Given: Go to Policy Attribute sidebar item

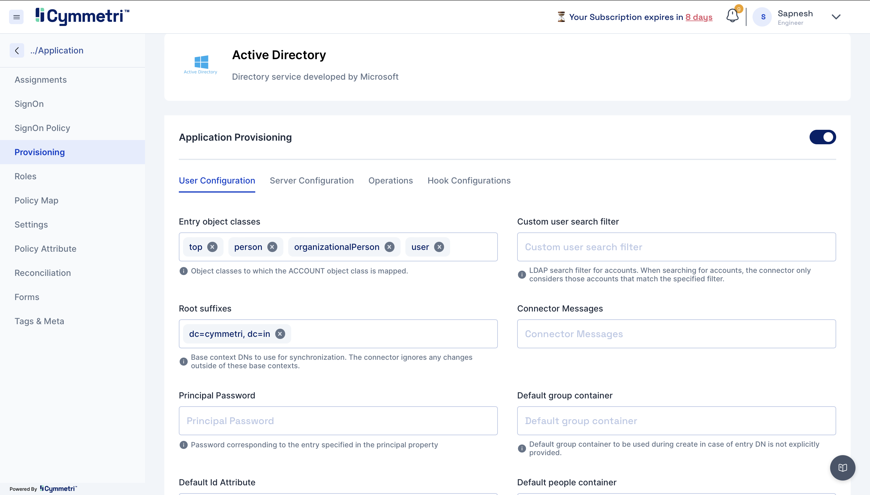Looking at the screenshot, I should pyautogui.click(x=45, y=248).
